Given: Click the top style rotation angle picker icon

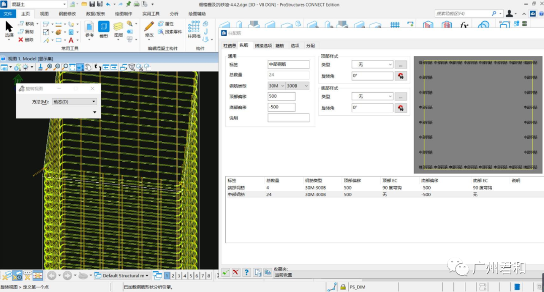Looking at the screenshot, I should pos(401,76).
